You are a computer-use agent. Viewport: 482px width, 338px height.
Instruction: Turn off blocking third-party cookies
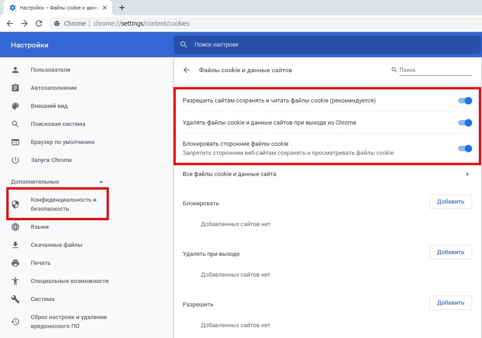(464, 148)
